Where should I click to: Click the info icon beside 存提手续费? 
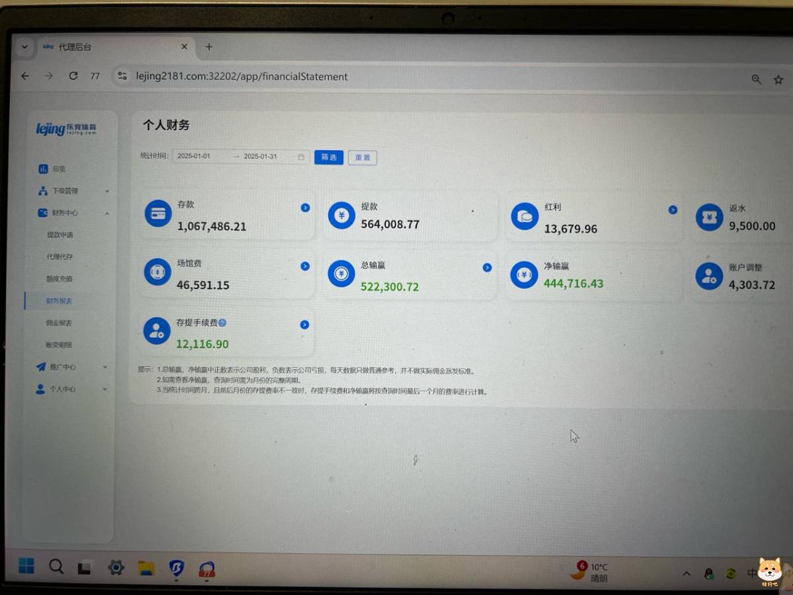coord(223,323)
